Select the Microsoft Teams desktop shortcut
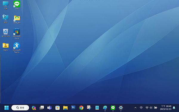Viewport: 179px width, 112px height. pyautogui.click(x=17, y=47)
